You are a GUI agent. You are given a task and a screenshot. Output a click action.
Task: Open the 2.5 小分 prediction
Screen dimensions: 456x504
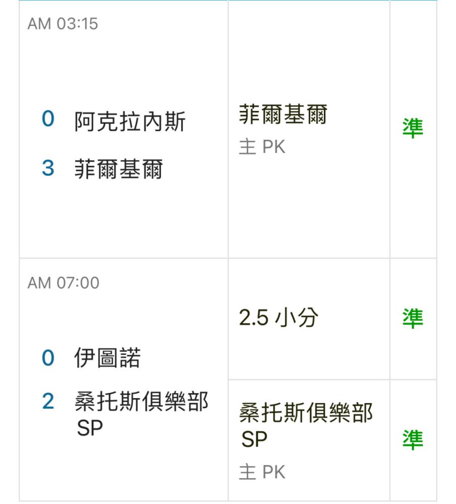coord(278,318)
